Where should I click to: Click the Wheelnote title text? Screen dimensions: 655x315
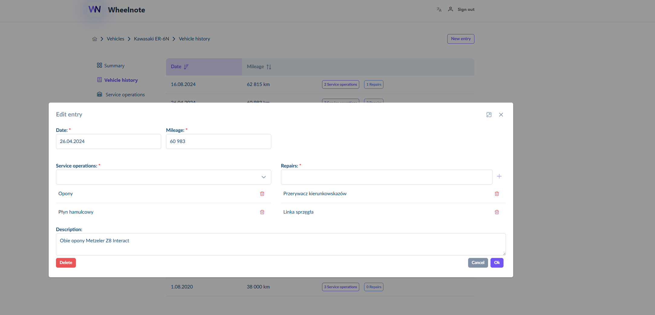tap(126, 10)
